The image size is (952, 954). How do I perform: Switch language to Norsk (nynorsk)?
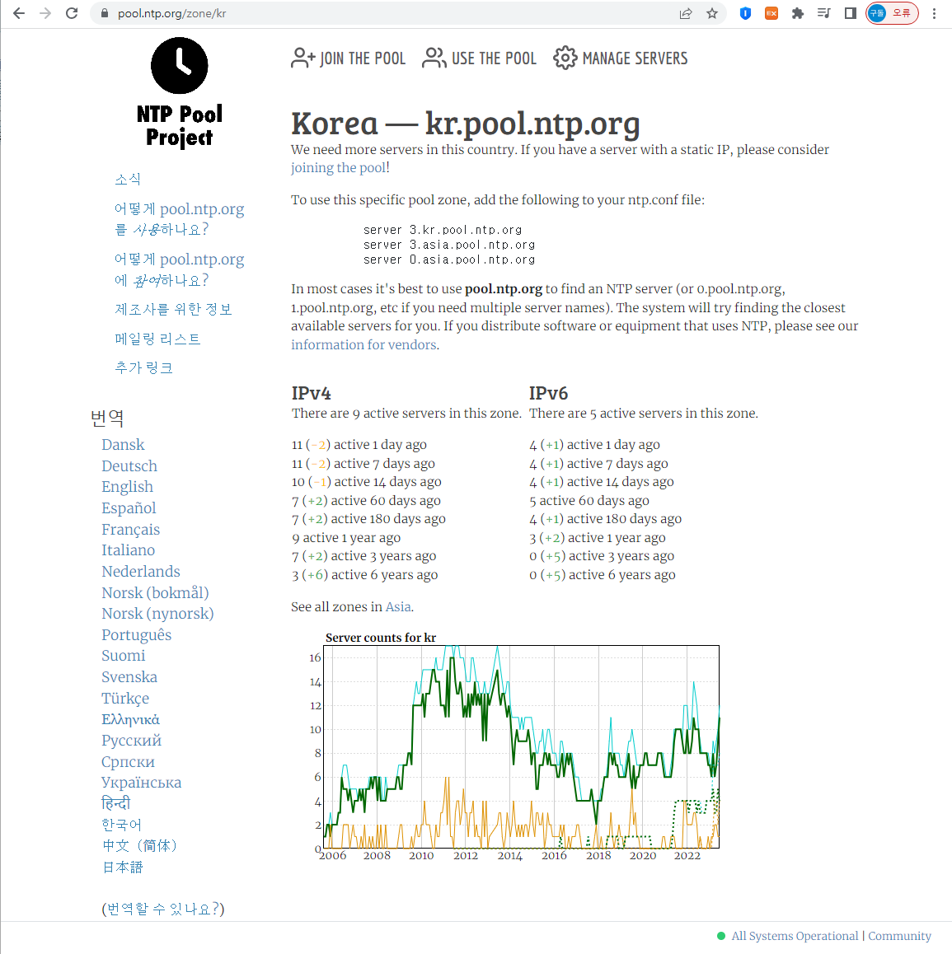(157, 613)
